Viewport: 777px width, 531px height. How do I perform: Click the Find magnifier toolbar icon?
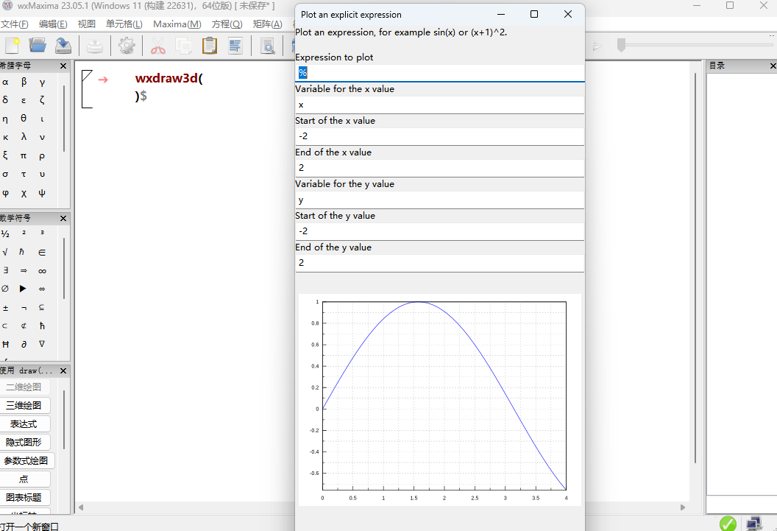pyautogui.click(x=268, y=46)
